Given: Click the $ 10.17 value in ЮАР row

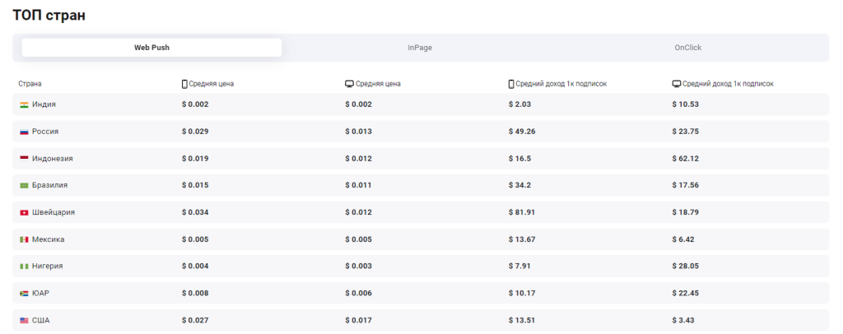Looking at the screenshot, I should click(x=522, y=293).
